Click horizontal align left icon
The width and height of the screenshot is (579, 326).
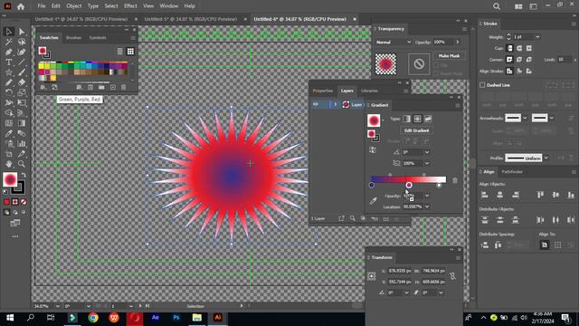(485, 195)
